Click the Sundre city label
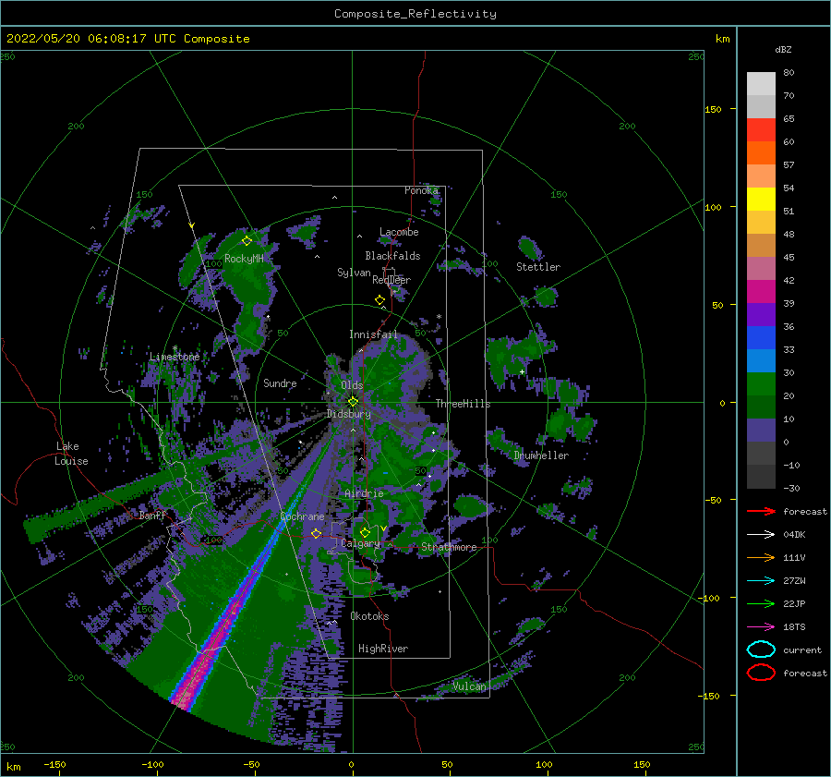This screenshot has width=831, height=777. [280, 382]
